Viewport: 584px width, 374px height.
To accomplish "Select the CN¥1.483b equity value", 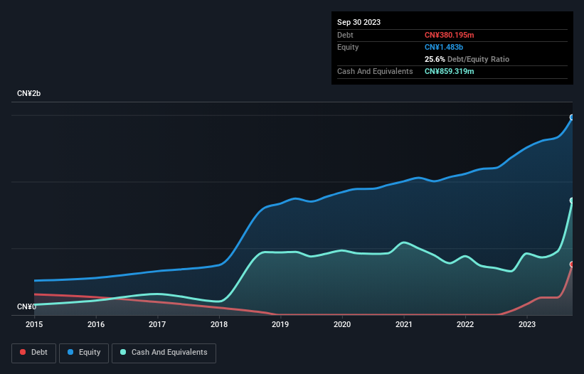I will (x=442, y=47).
